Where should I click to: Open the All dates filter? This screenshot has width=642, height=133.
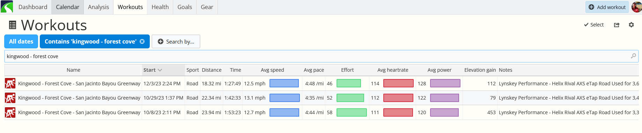coord(21,41)
